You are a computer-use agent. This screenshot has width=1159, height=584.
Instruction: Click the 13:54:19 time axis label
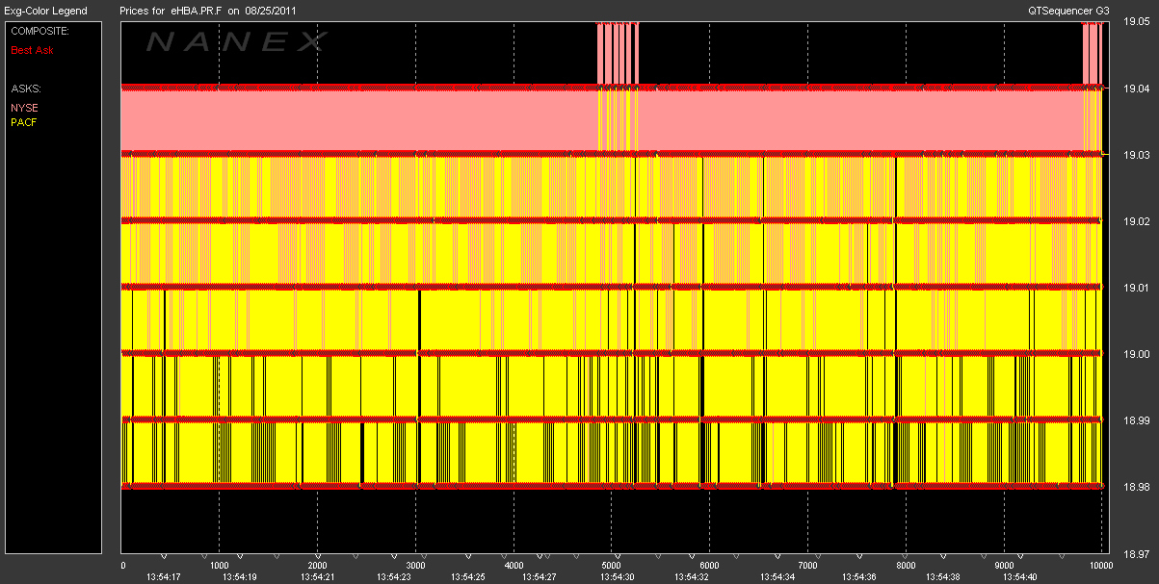click(239, 577)
